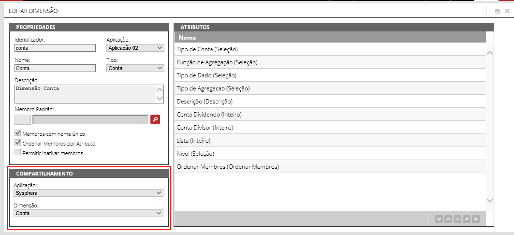Select Conta Dividendo (Inteiro) row
Viewport: 514px width, 235px height.
pyautogui.click(x=330, y=115)
